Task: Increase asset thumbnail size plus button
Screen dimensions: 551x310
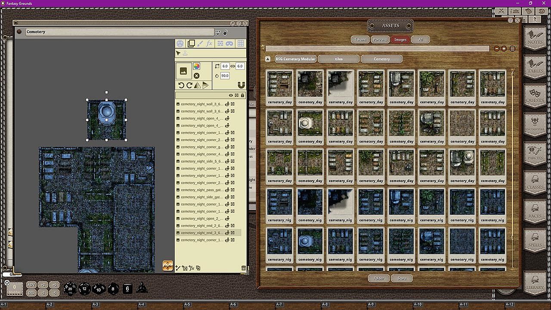Action: (504, 49)
